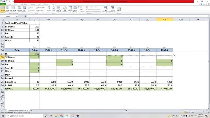Open the Formulas ribbon tab
The width and height of the screenshot is (210, 118).
pyautogui.click(x=33, y=4)
